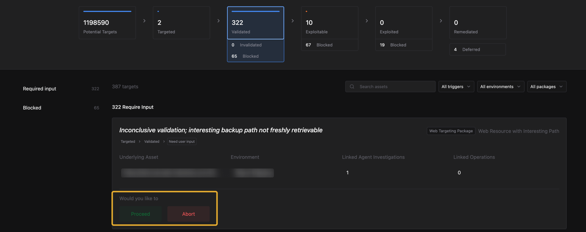Click Proceed to continue the validation
This screenshot has height=232, width=586.
coord(140,214)
